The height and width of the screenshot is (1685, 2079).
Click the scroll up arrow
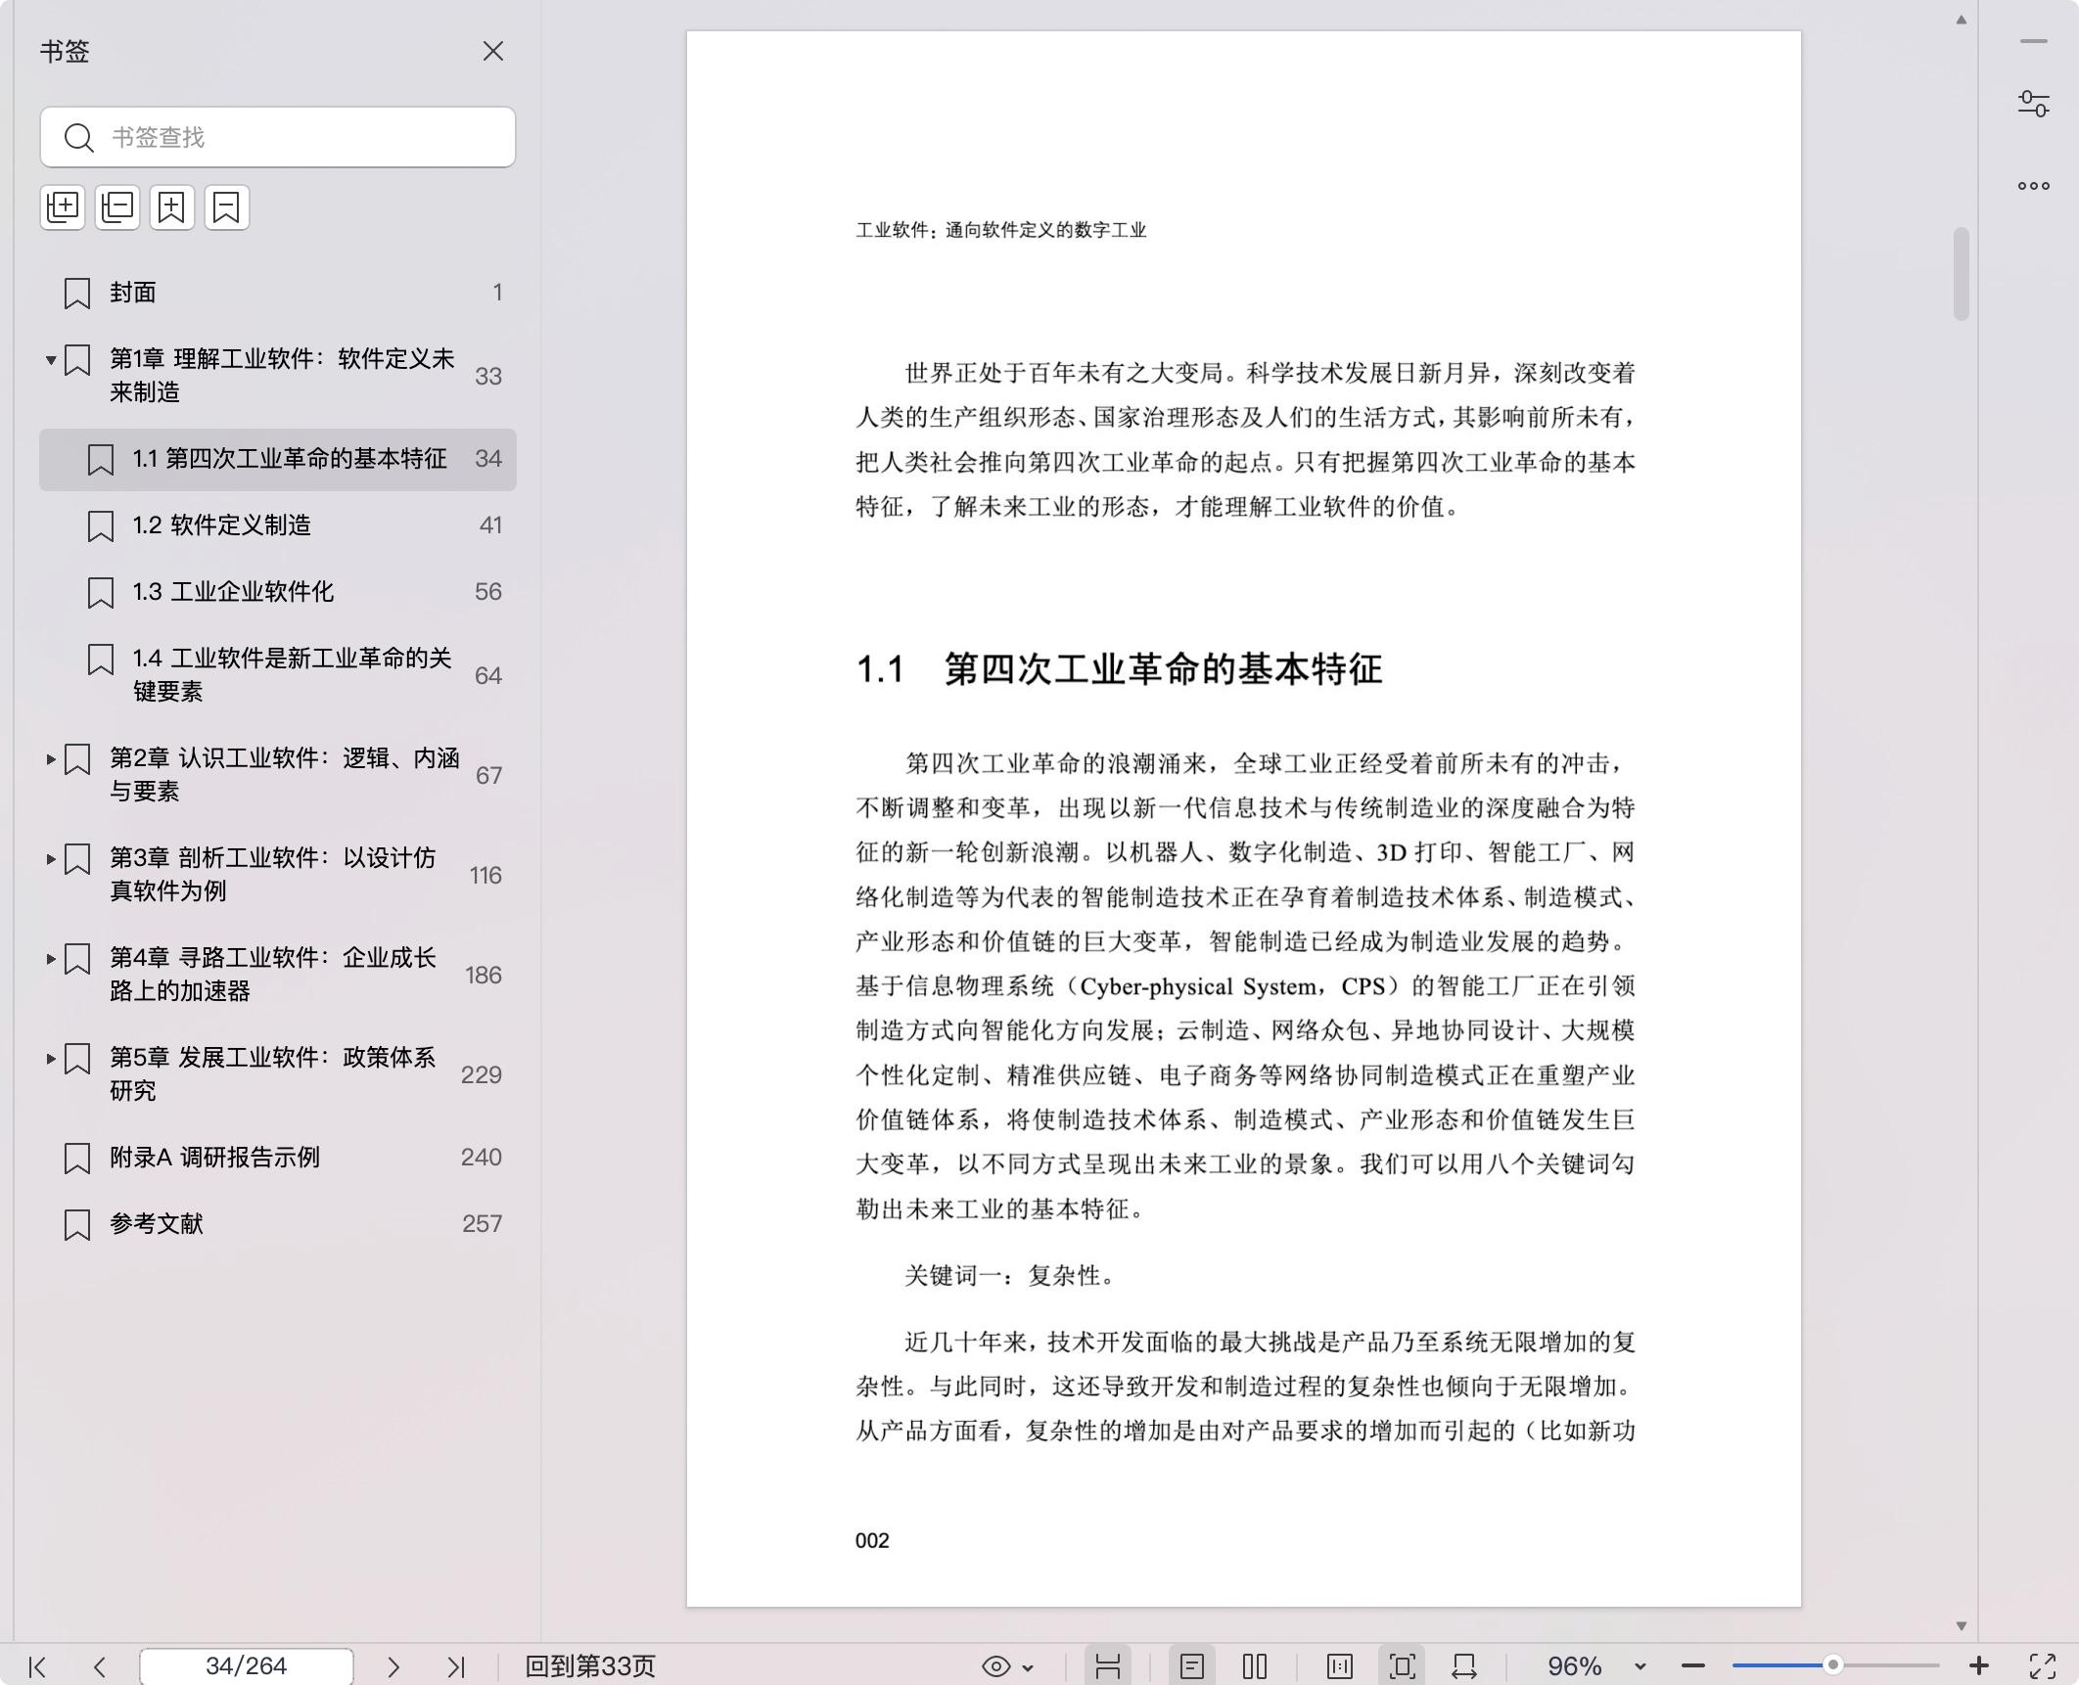1961,20
